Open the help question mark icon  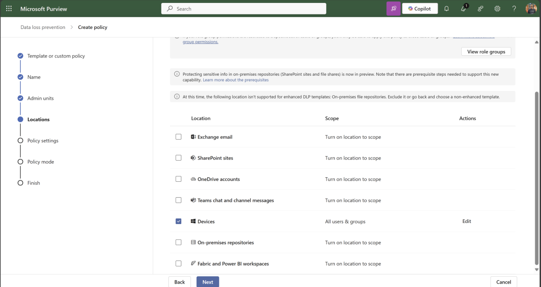pyautogui.click(x=514, y=9)
